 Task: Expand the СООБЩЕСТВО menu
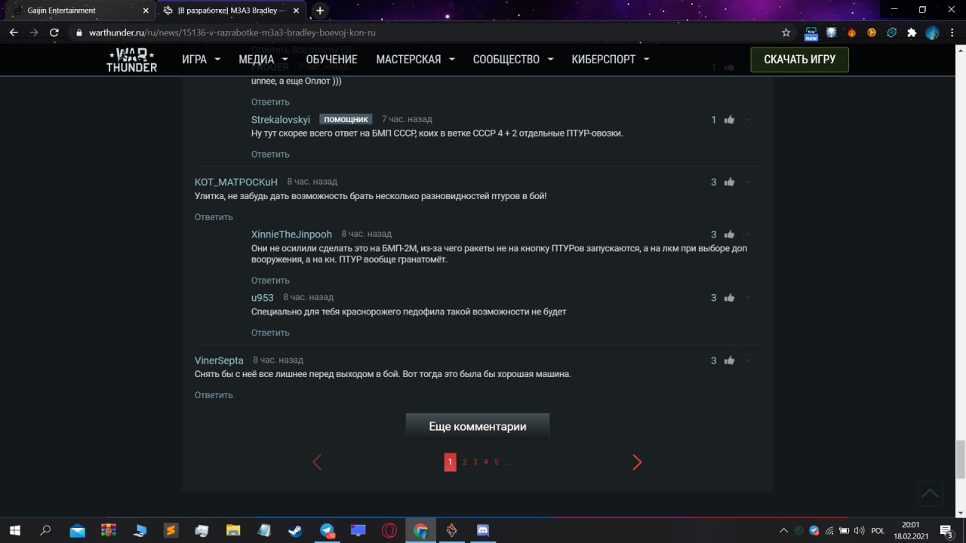[513, 60]
